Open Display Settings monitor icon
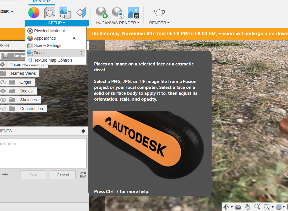This screenshot has height=211, width=288. (279, 207)
